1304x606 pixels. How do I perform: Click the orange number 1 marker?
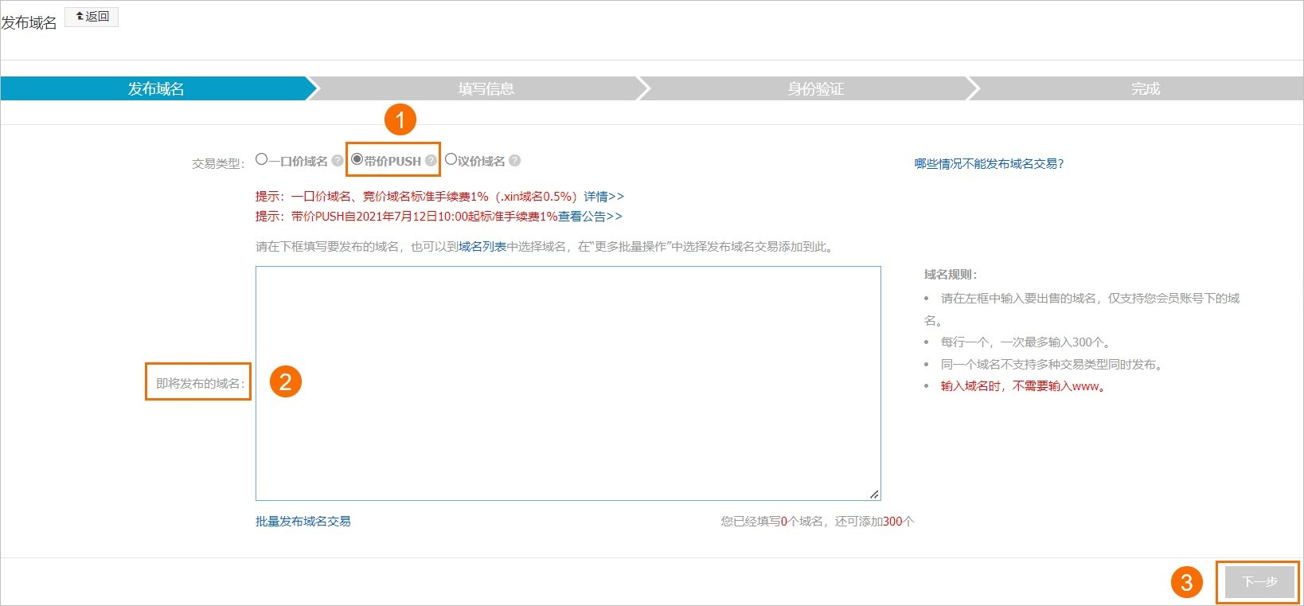click(400, 120)
